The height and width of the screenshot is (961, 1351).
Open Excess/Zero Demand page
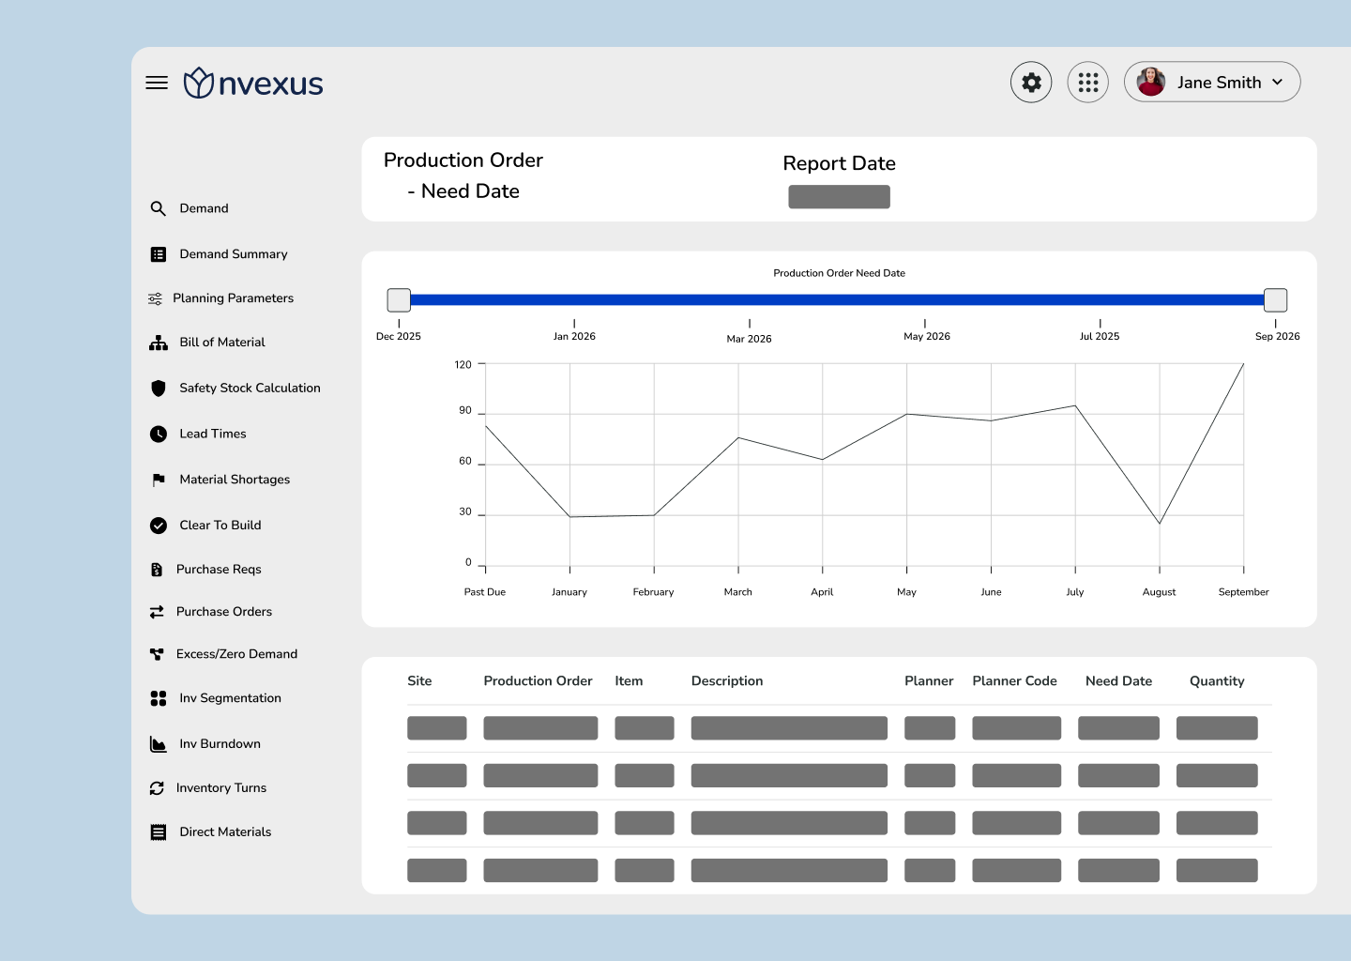click(x=236, y=654)
